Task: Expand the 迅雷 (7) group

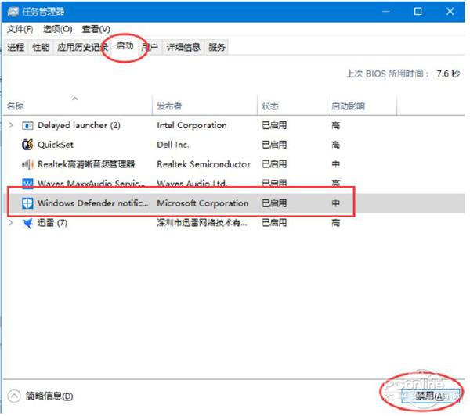Action: 11,223
